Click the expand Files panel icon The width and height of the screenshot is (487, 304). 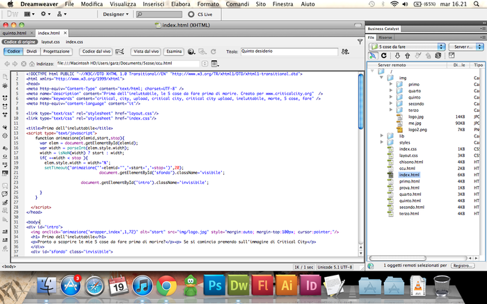pyautogui.click(x=452, y=56)
